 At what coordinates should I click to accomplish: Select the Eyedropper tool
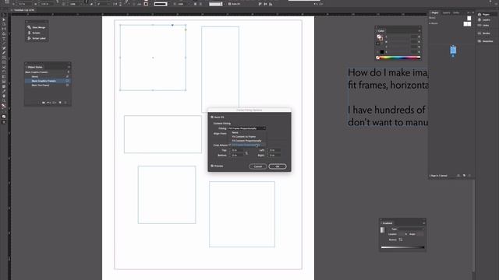[4, 91]
